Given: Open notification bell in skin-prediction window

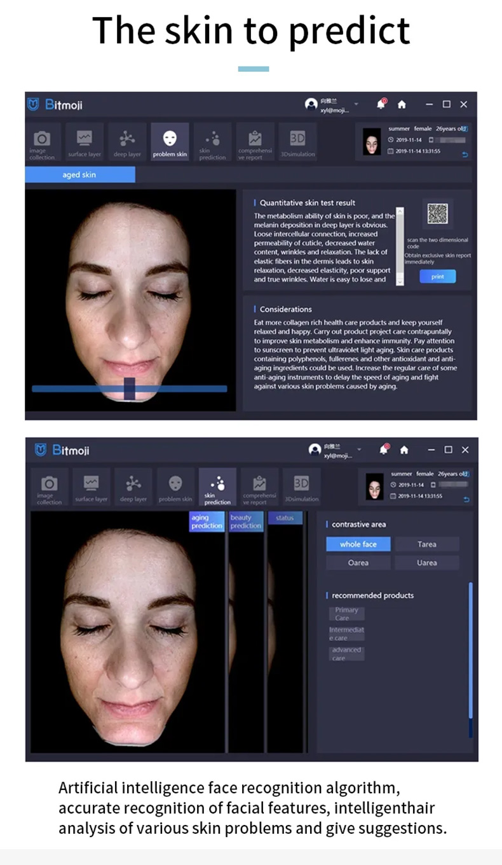Looking at the screenshot, I should [384, 449].
